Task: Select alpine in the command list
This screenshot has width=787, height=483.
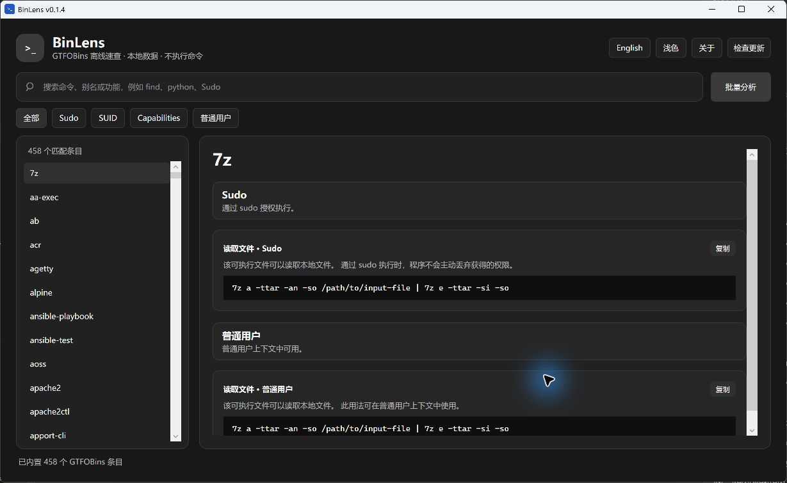Action: tap(97, 292)
